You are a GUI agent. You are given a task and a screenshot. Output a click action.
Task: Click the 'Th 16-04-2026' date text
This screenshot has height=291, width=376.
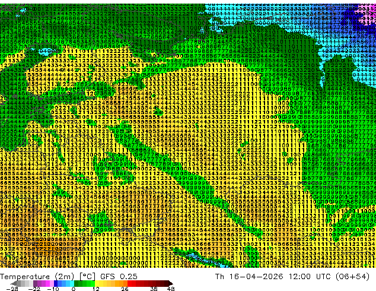coord(249,277)
